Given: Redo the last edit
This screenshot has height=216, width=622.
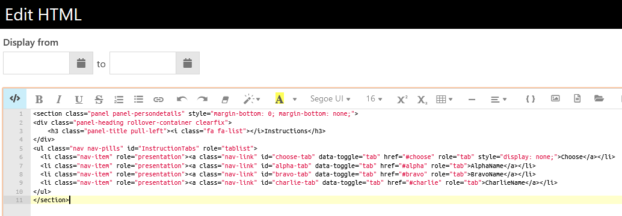Looking at the screenshot, I should [202, 99].
